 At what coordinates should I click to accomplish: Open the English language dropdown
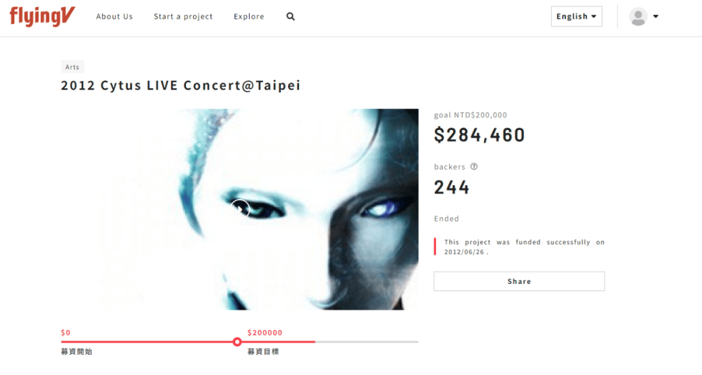(x=576, y=16)
